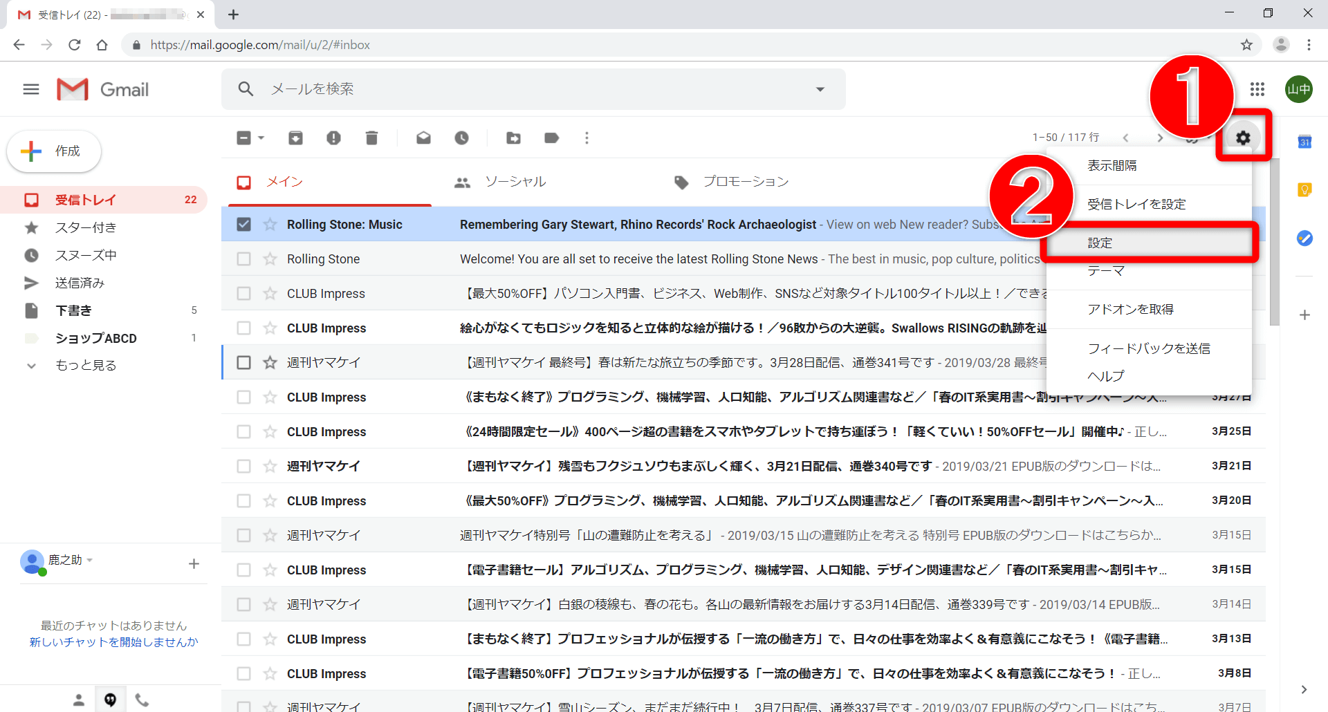Check the パソコン入門書 CLUB Impress email checkbox
Viewport: 1328px width, 712px height.
243,293
